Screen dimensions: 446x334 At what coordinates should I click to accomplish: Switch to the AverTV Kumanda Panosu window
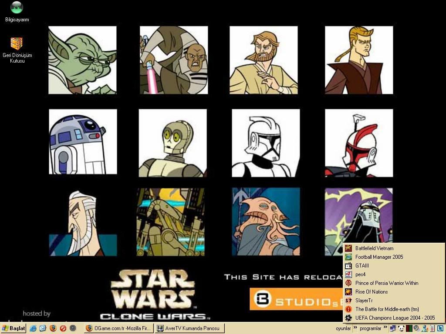[x=190, y=328]
